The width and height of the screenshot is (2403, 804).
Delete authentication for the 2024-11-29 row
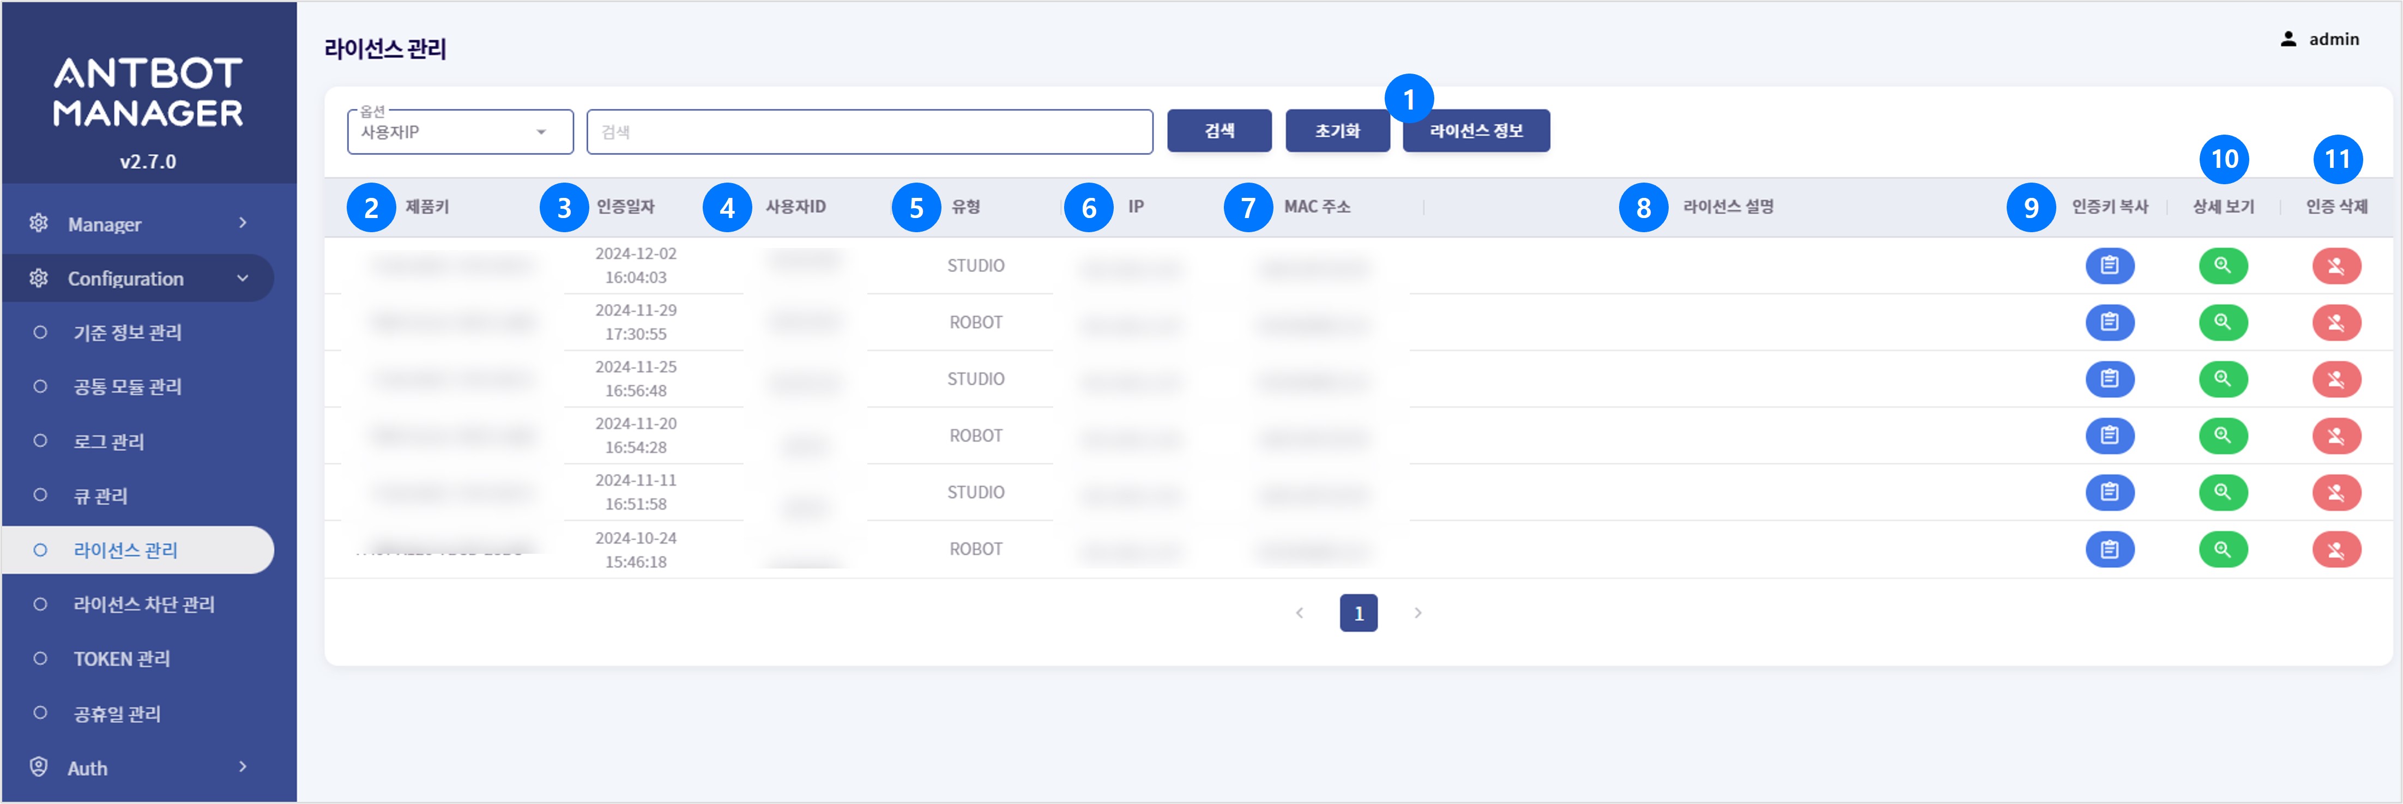coord(2336,323)
